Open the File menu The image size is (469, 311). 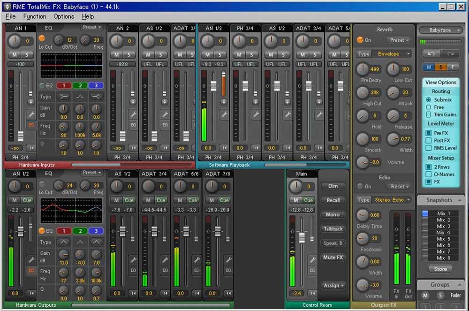click(x=10, y=16)
